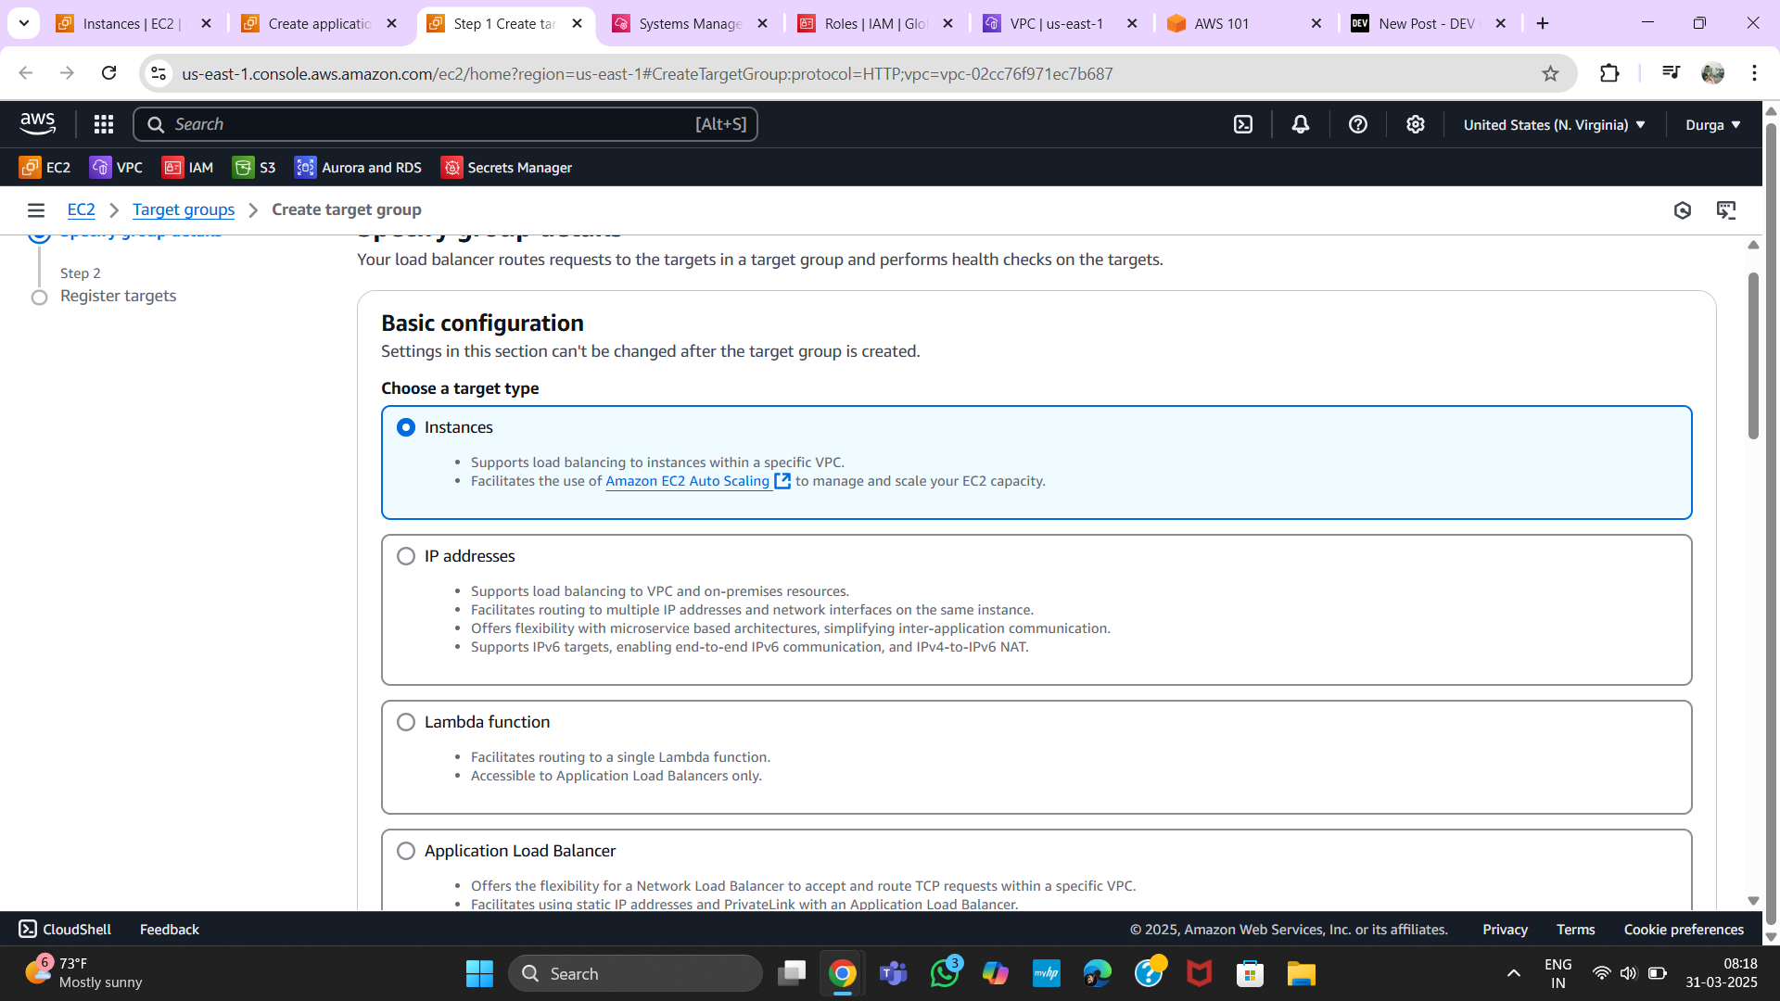Viewport: 1780px width, 1001px height.
Task: Click the Feedback link in the footer
Action: [x=170, y=929]
